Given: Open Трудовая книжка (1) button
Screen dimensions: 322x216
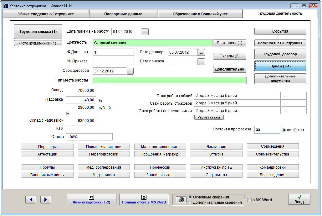Looking at the screenshot, I should click(x=38, y=32).
